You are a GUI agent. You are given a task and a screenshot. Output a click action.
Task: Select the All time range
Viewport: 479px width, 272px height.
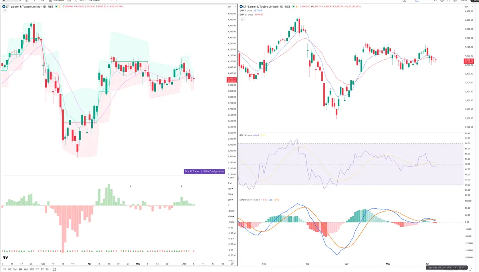coord(47,270)
